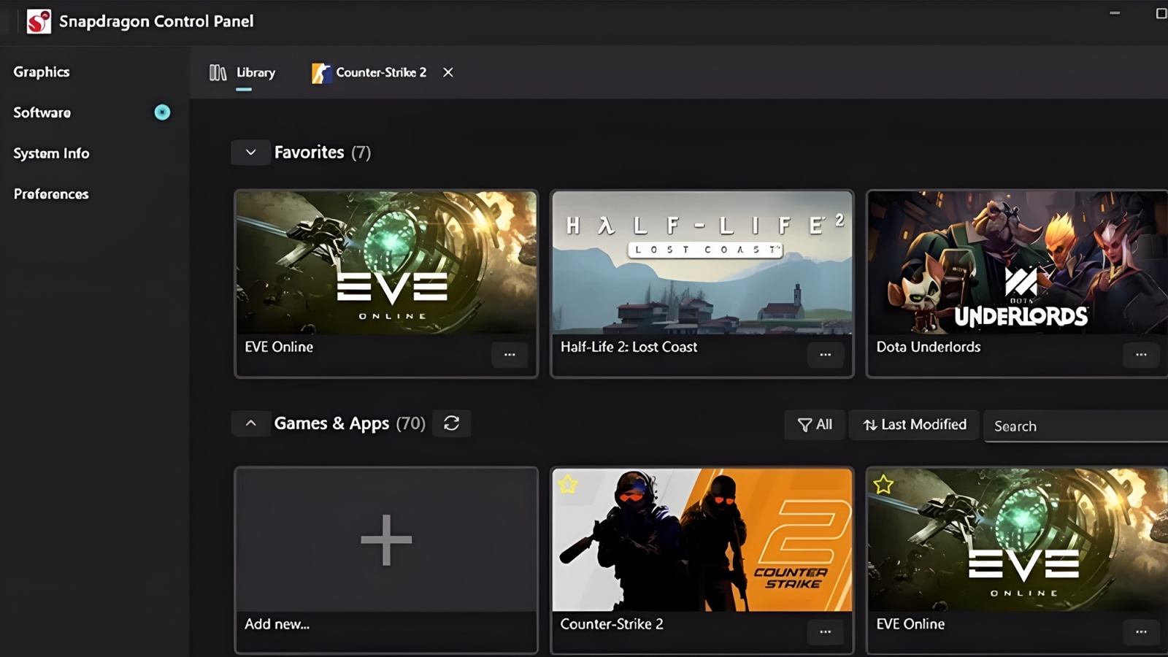Click the Software update notification dot
Viewport: 1168px width, 657px height.
click(x=162, y=112)
